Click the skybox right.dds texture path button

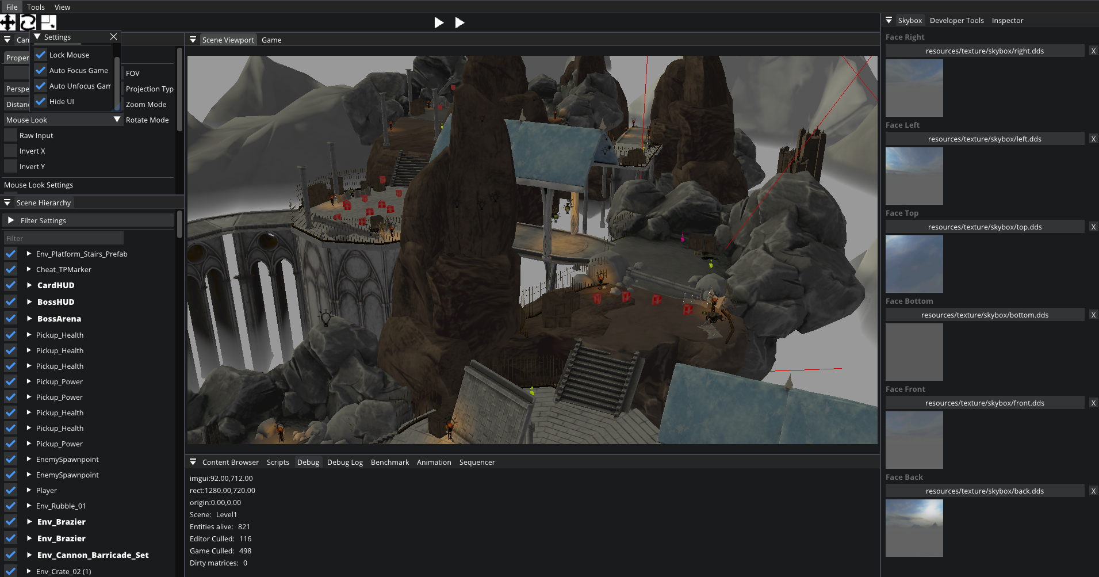click(x=984, y=51)
